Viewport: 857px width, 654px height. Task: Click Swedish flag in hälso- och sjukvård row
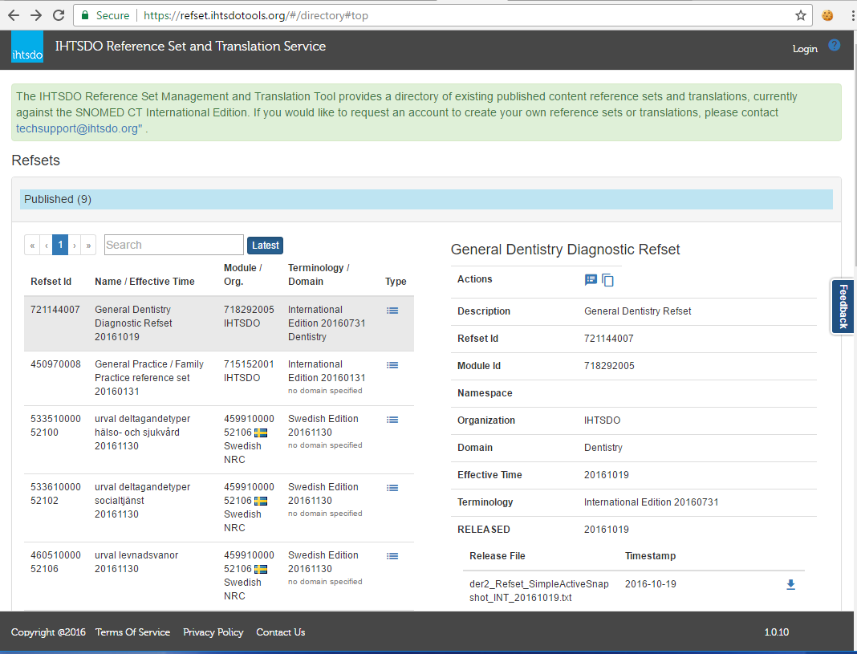click(x=261, y=433)
